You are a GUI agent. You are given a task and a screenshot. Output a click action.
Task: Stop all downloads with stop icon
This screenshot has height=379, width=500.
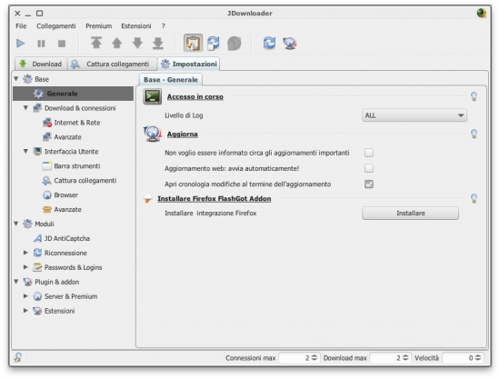(62, 44)
